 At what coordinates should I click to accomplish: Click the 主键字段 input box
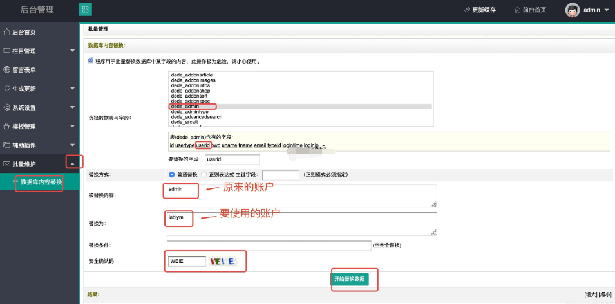coord(280,175)
